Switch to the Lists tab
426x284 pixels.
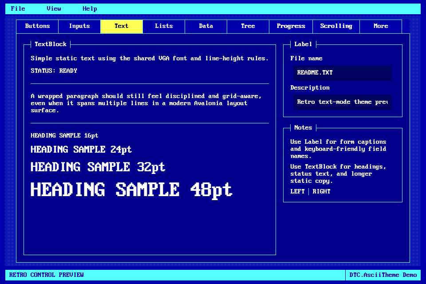pos(164,26)
